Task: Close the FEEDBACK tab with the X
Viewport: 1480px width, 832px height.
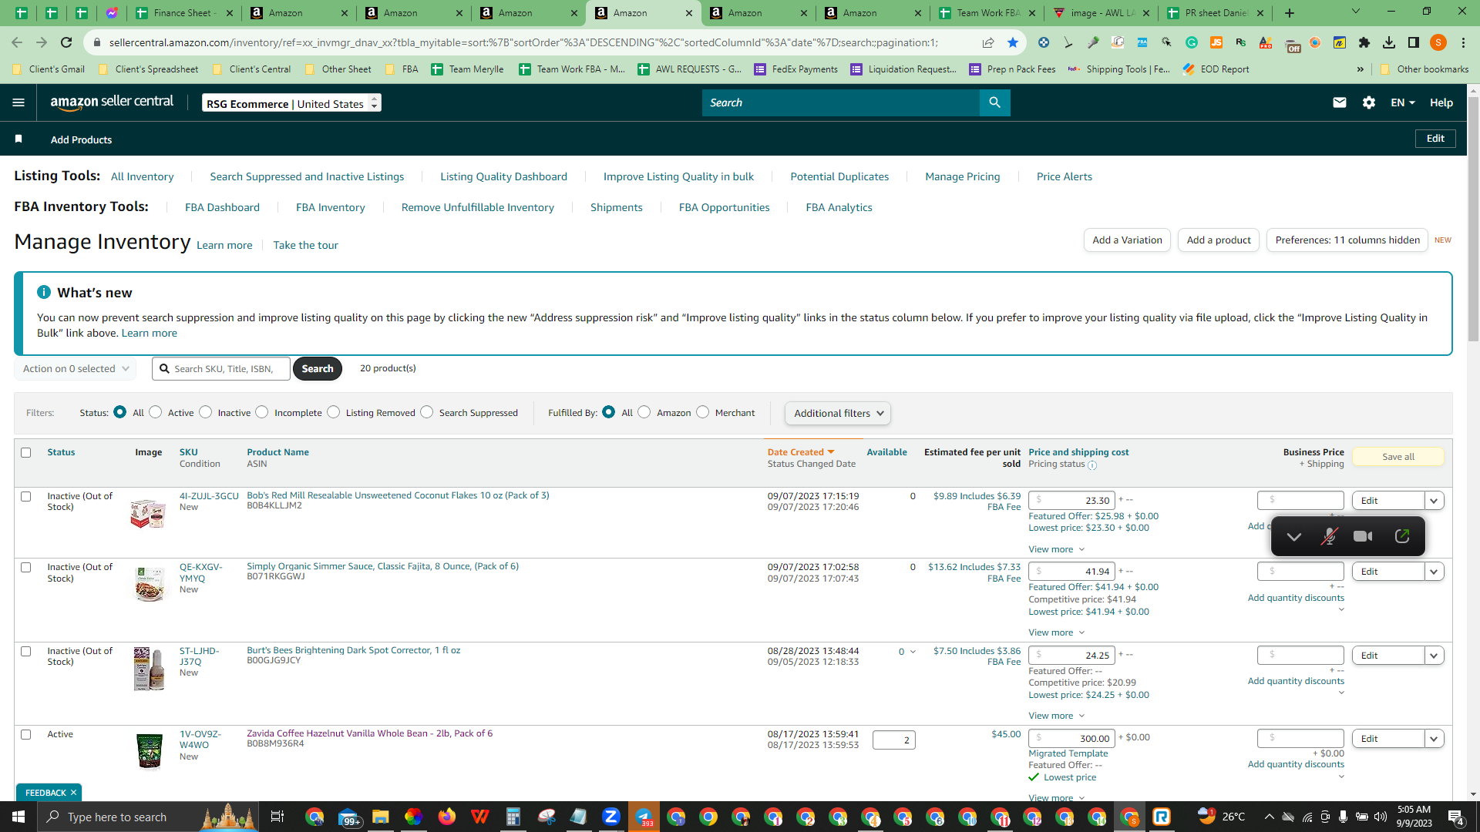Action: [73, 793]
